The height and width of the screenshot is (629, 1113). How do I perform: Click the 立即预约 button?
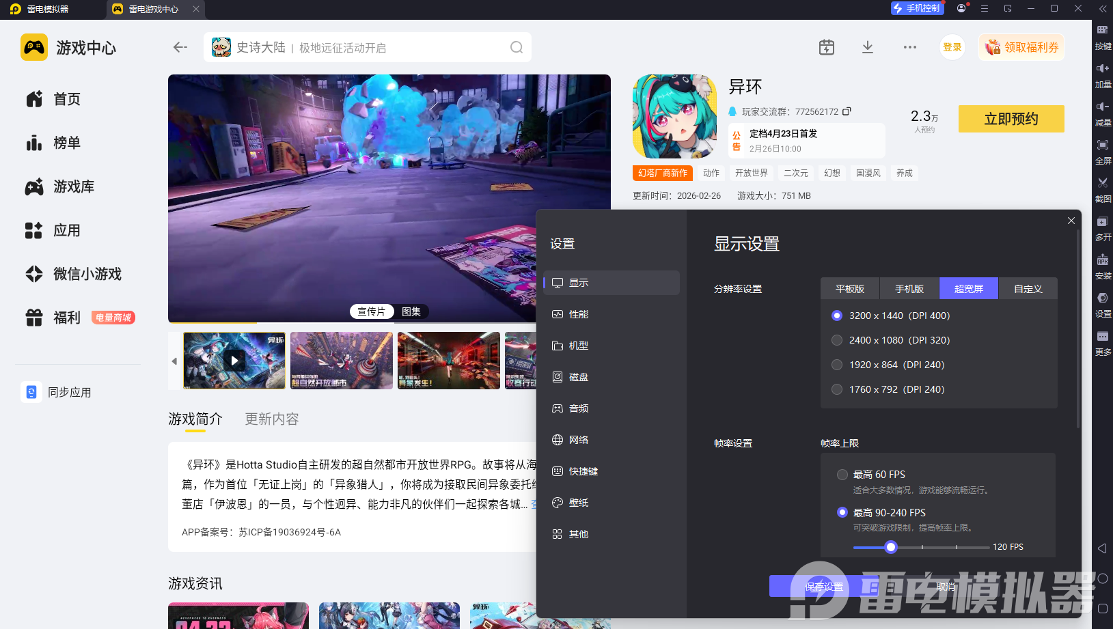(1011, 119)
